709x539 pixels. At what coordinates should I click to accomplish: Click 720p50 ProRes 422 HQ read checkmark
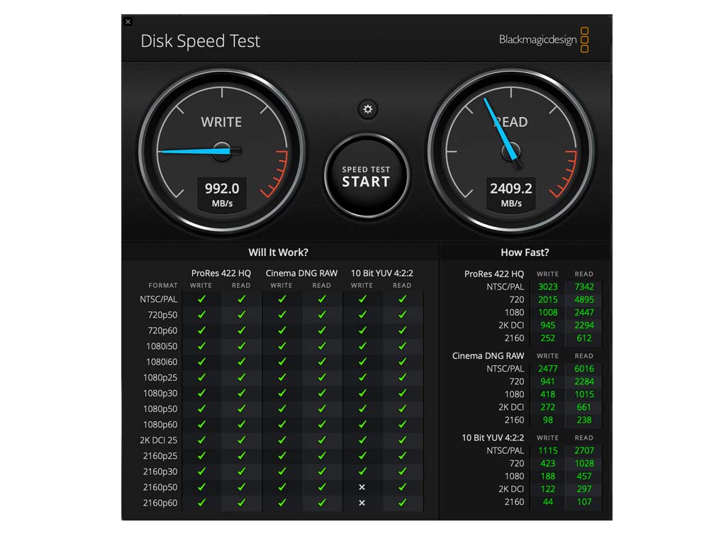coord(242,314)
